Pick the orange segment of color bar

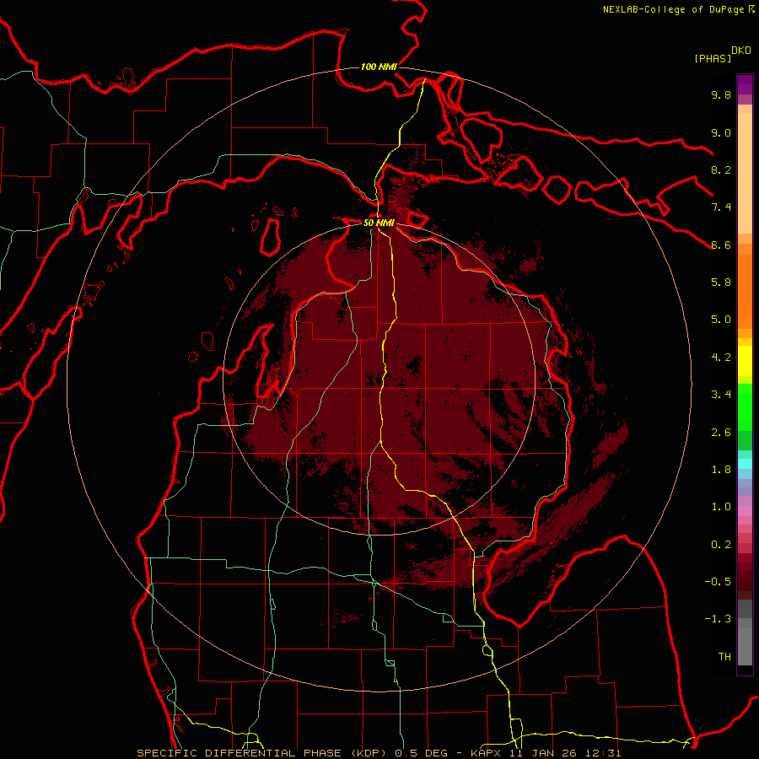tap(745, 292)
